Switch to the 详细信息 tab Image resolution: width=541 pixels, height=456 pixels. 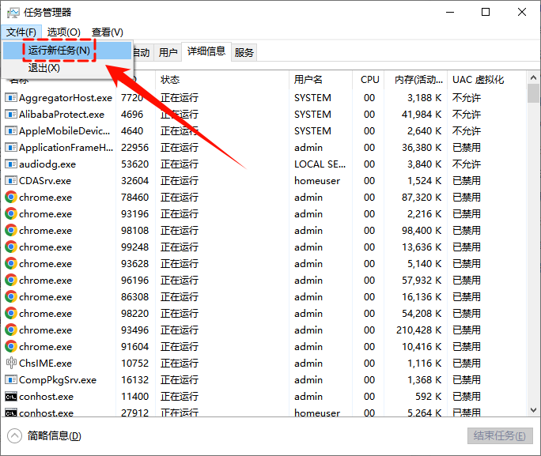coord(206,51)
